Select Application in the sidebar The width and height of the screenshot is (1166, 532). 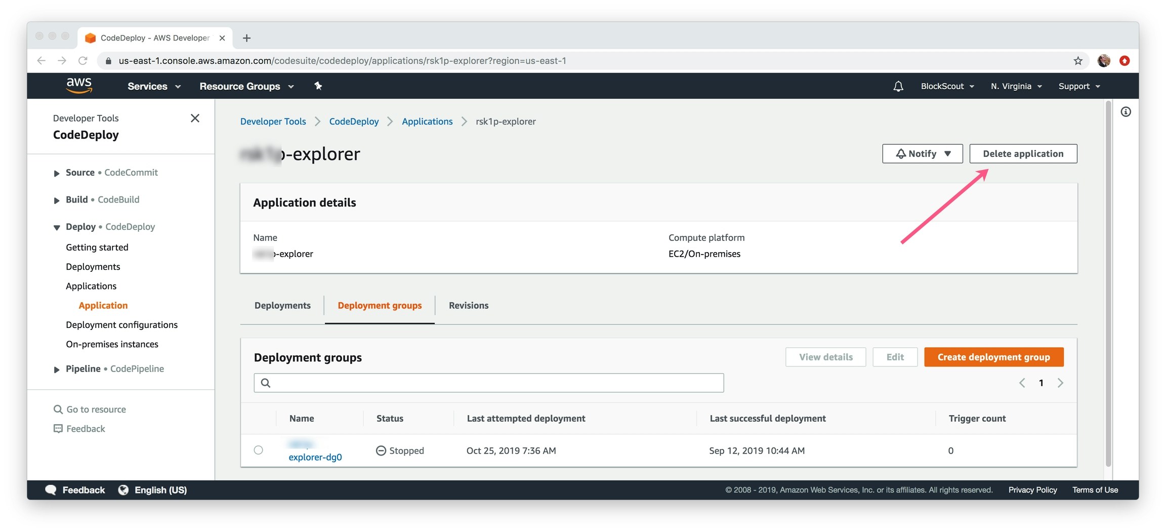(103, 305)
